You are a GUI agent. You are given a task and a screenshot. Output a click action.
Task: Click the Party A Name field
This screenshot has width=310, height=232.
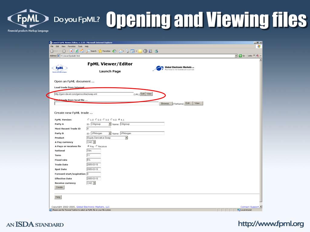[142, 124]
